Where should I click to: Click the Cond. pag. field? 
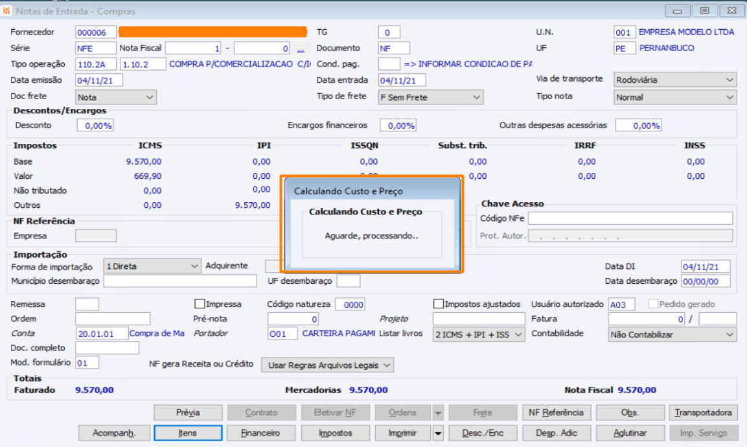click(389, 64)
